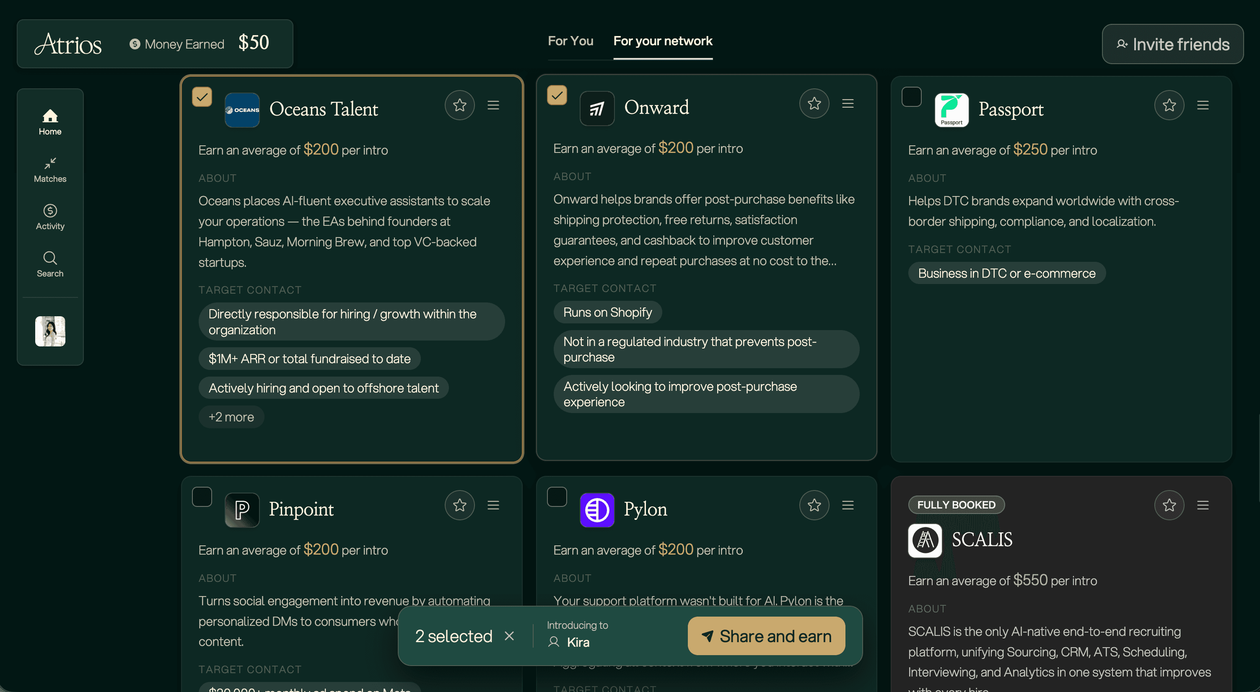The width and height of the screenshot is (1260, 692).
Task: Click the Invite friends button
Action: (x=1172, y=44)
